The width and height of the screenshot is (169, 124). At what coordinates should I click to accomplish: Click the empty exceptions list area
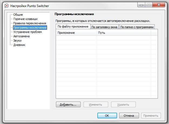tap(107, 68)
